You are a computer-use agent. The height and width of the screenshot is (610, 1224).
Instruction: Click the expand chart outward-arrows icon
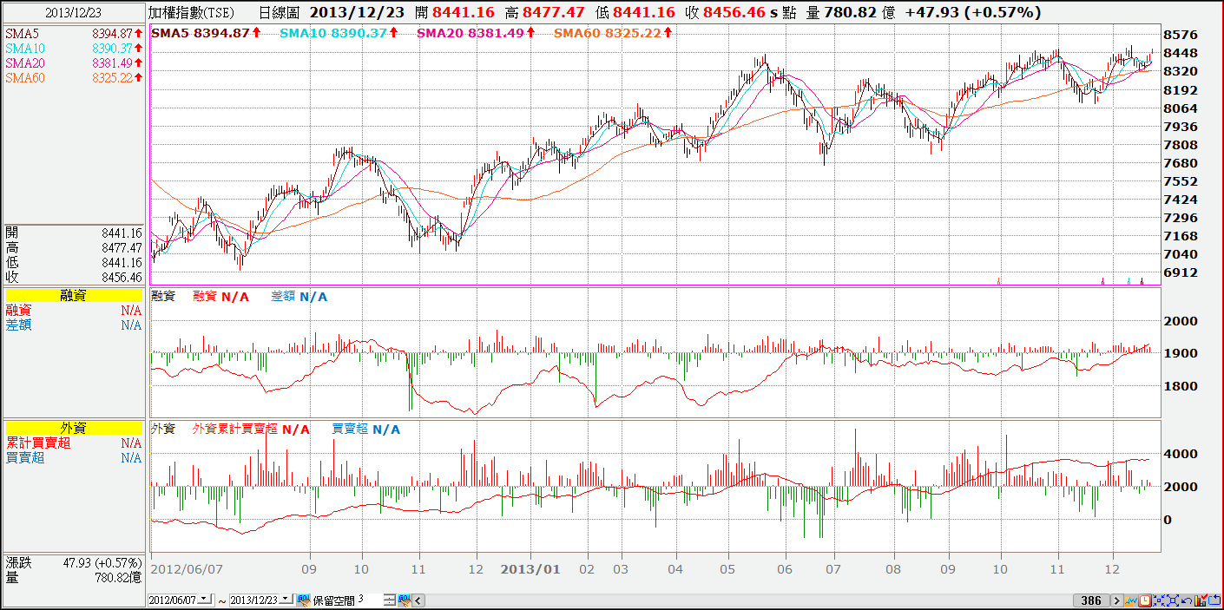[1173, 600]
